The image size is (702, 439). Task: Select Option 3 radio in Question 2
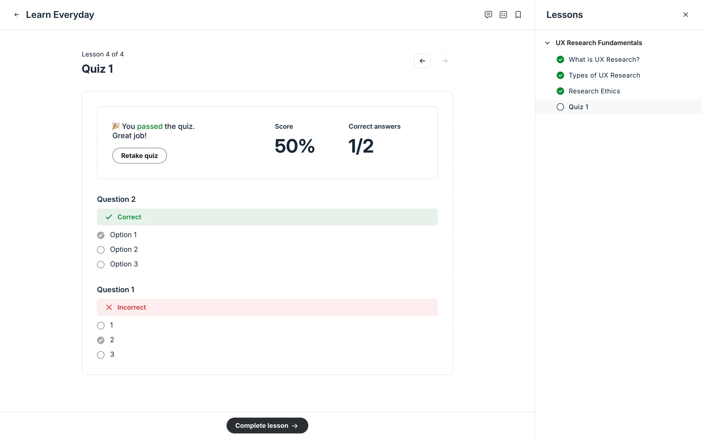tap(101, 264)
